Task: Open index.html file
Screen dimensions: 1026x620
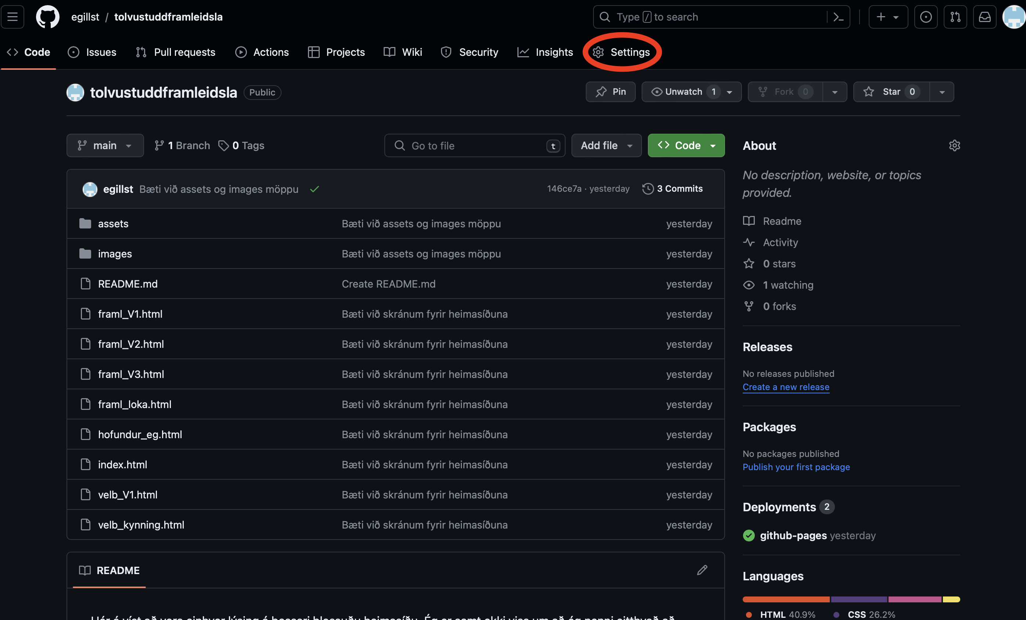Action: tap(122, 464)
